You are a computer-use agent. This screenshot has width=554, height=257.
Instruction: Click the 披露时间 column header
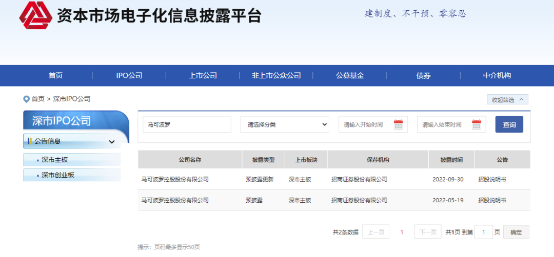[x=451, y=160]
